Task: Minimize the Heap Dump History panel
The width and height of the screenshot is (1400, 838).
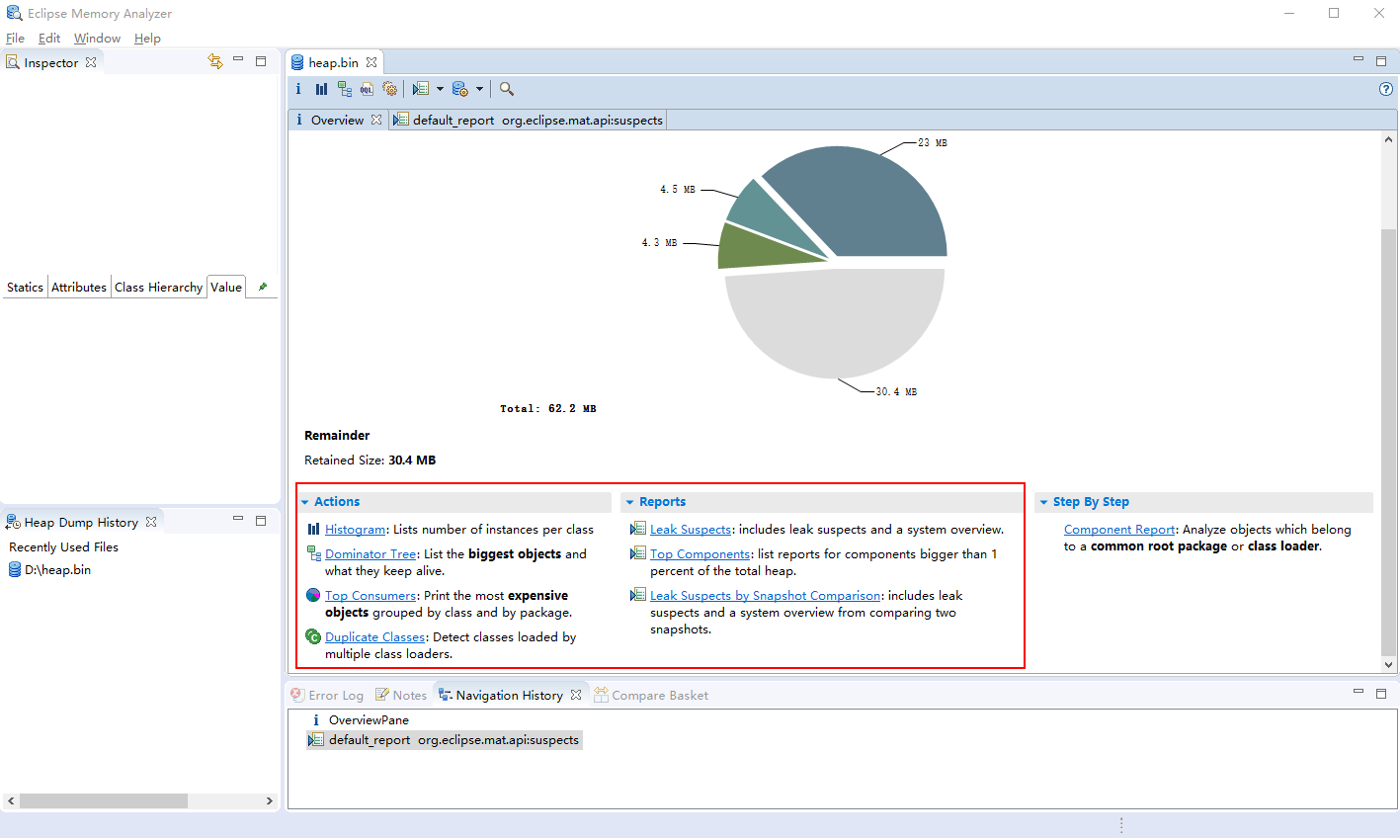Action: (x=238, y=519)
